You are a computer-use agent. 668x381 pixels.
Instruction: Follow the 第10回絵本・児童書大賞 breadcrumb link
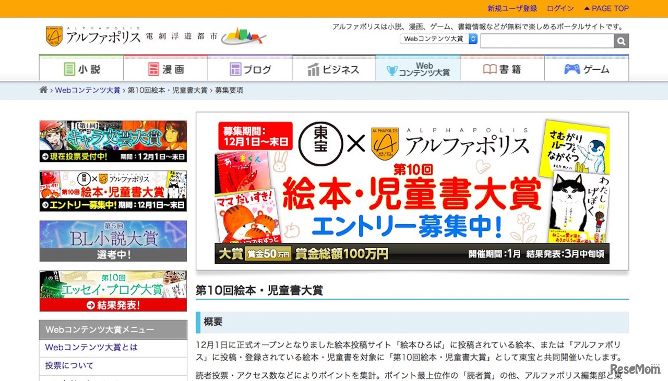coord(168,90)
